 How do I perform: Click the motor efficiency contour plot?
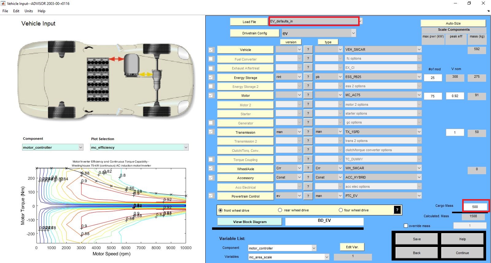[x=111, y=206]
